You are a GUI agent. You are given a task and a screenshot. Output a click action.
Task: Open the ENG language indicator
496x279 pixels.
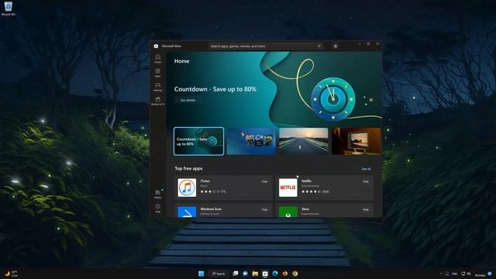pyautogui.click(x=455, y=274)
